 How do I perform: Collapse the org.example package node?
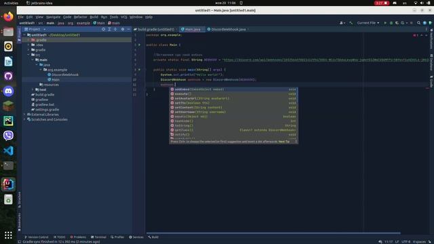coord(41,70)
